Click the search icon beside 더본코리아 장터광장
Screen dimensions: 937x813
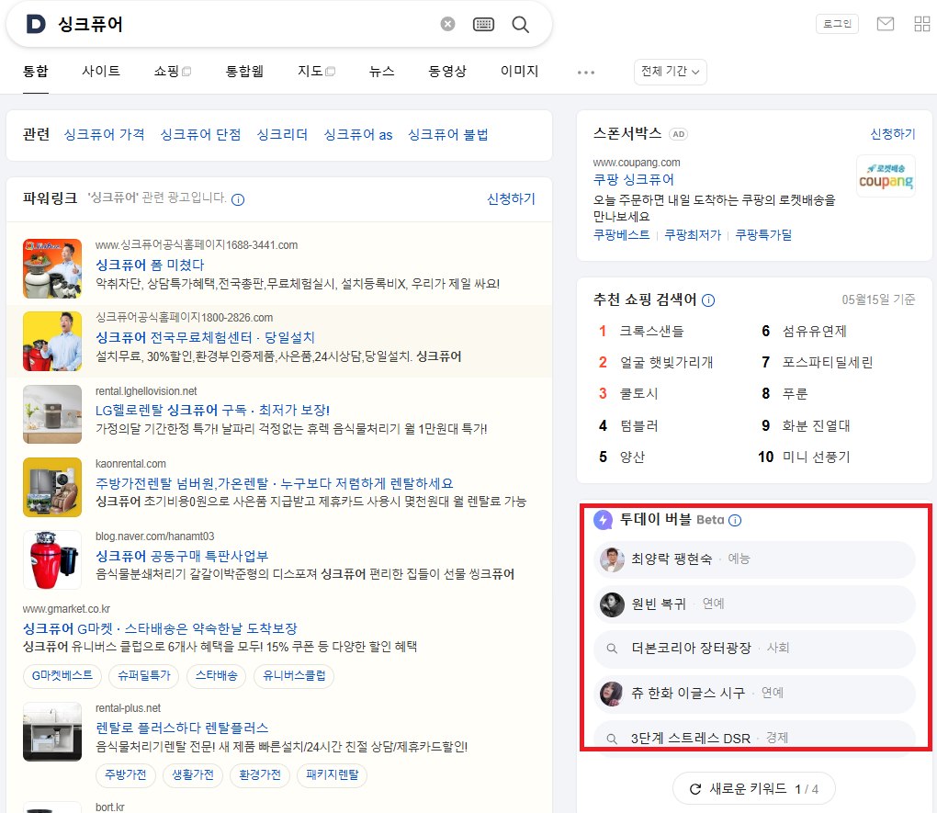click(x=612, y=649)
